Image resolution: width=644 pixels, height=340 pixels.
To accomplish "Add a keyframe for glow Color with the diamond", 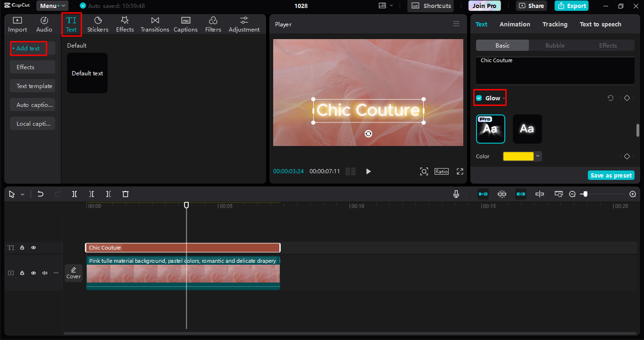I will pos(627,156).
